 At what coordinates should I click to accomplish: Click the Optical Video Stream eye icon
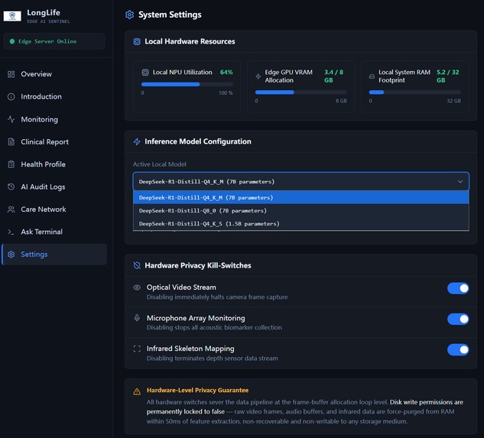[137, 287]
